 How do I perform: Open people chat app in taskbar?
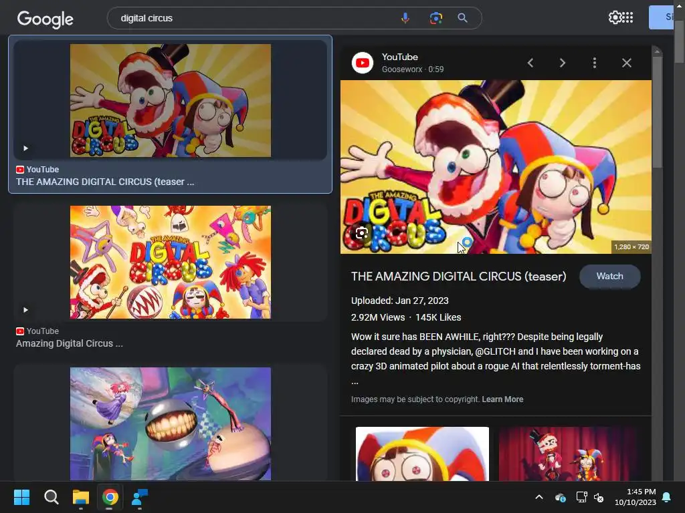tap(140, 497)
